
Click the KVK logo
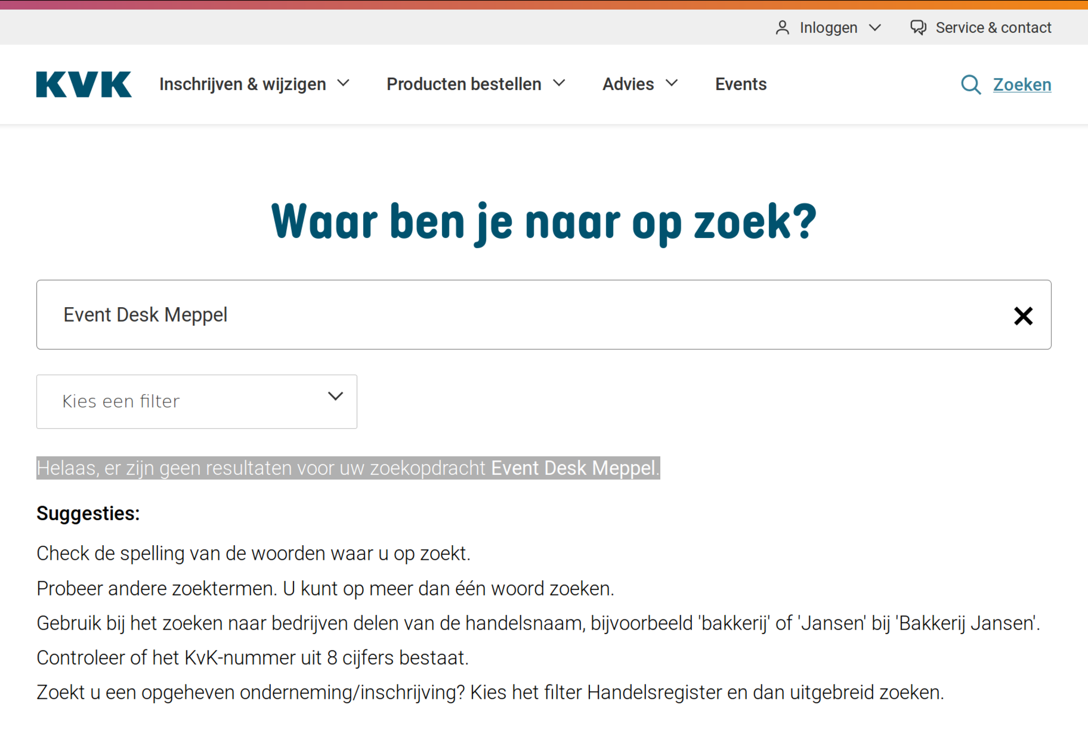(84, 84)
